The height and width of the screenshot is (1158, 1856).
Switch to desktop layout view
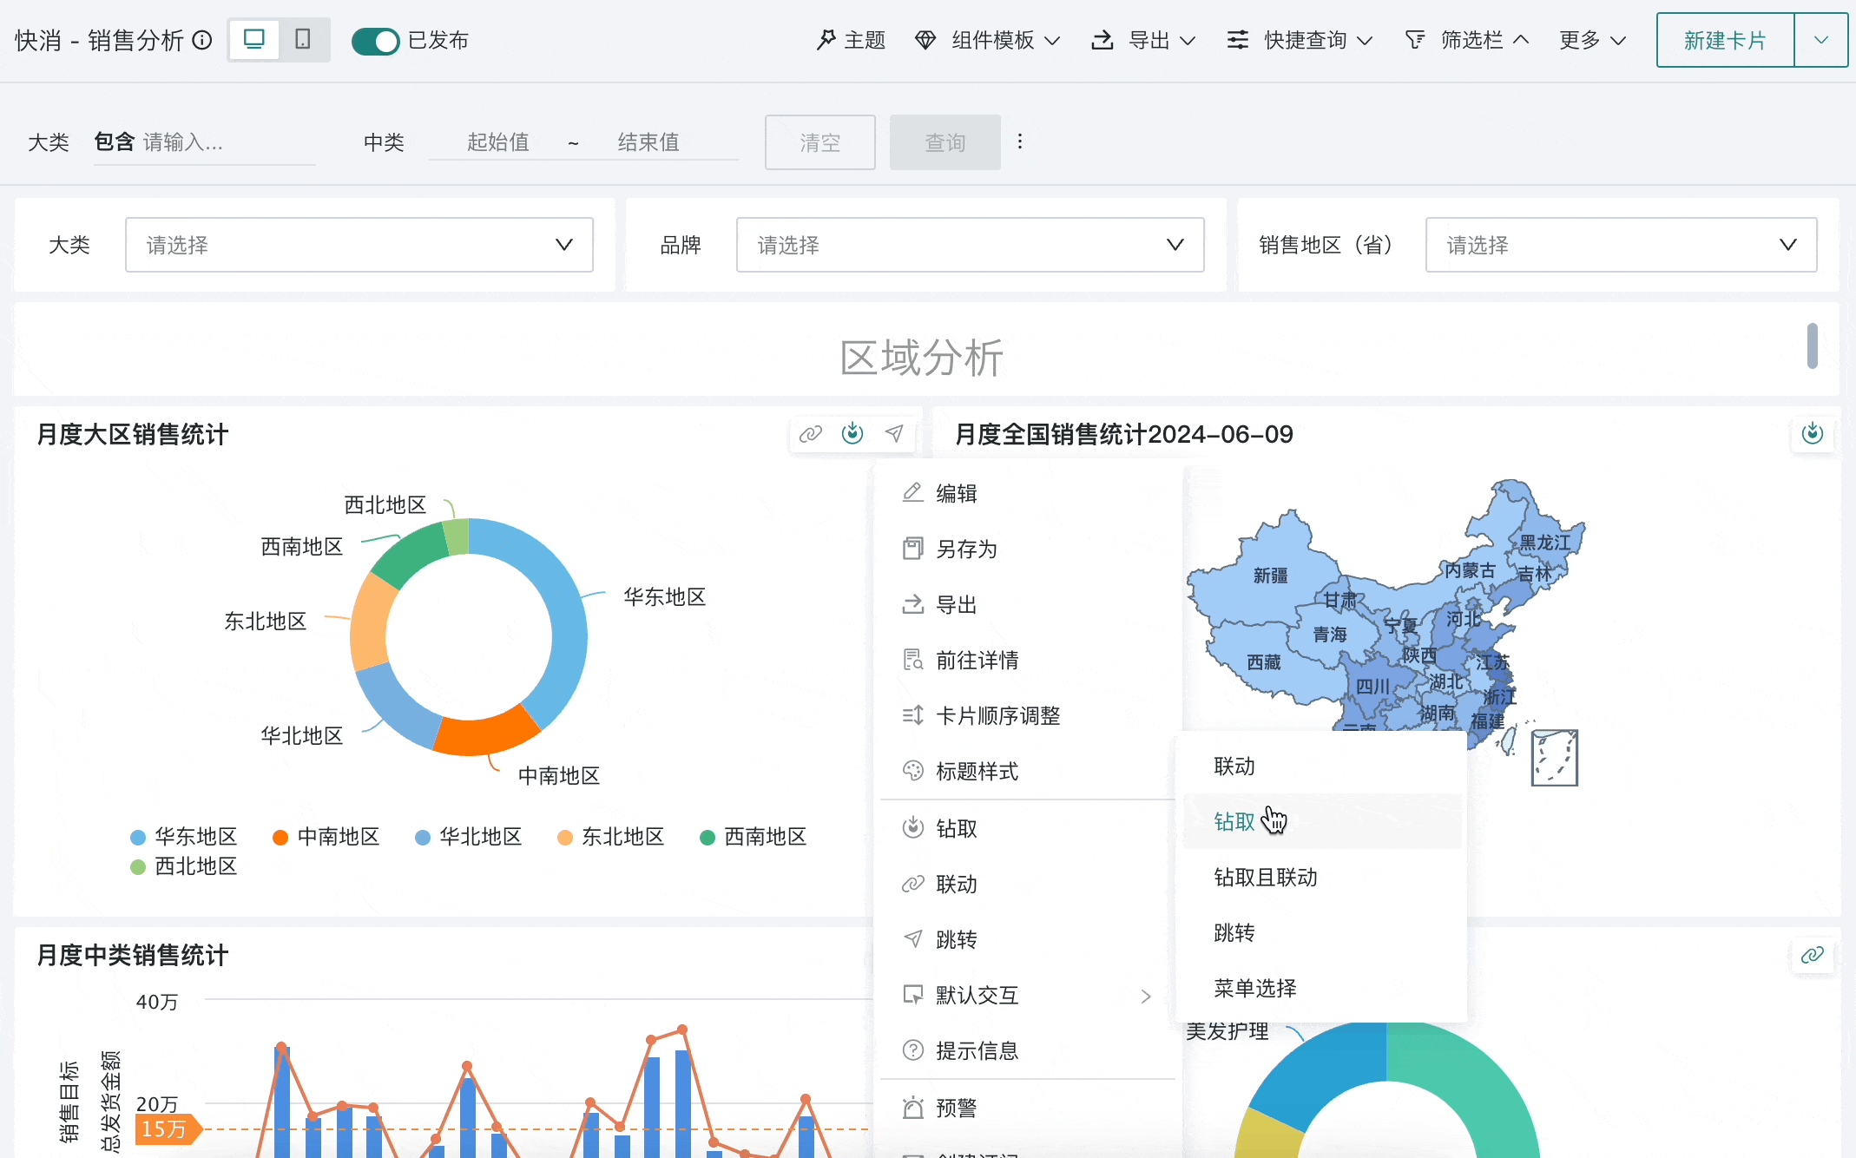(254, 40)
